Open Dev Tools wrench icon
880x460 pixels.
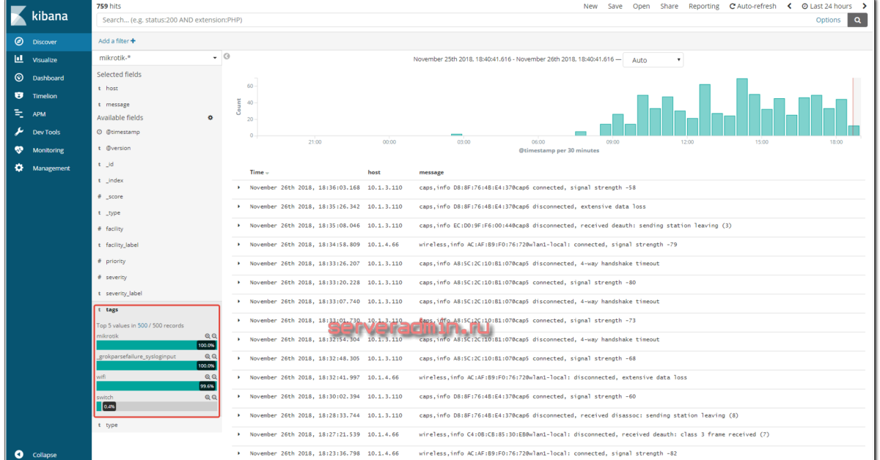coord(19,132)
